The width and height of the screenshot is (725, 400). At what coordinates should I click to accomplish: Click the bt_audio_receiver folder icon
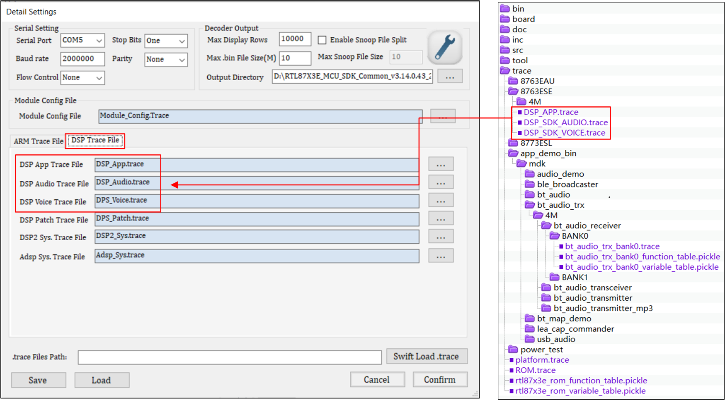[546, 226]
